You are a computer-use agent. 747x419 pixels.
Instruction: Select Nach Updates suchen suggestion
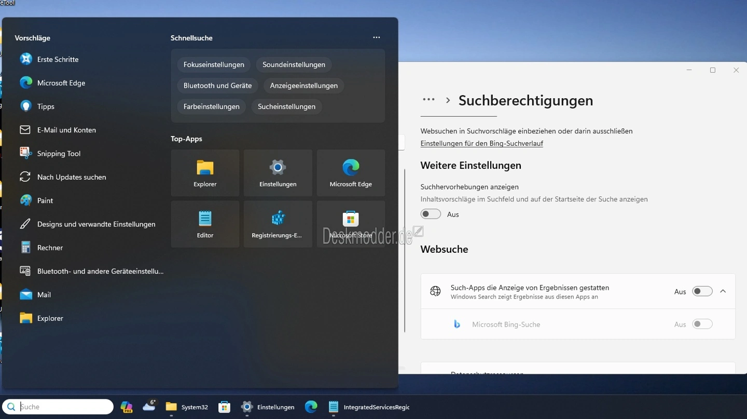coord(71,177)
